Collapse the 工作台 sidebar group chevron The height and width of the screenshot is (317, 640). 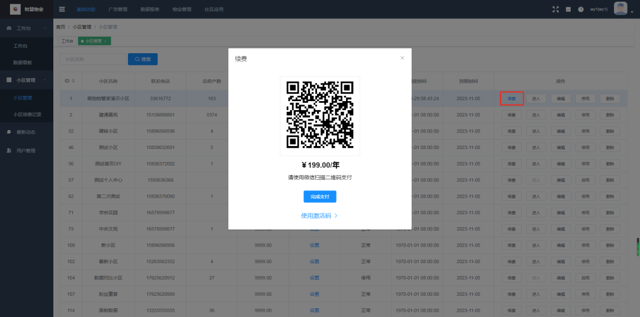45,28
